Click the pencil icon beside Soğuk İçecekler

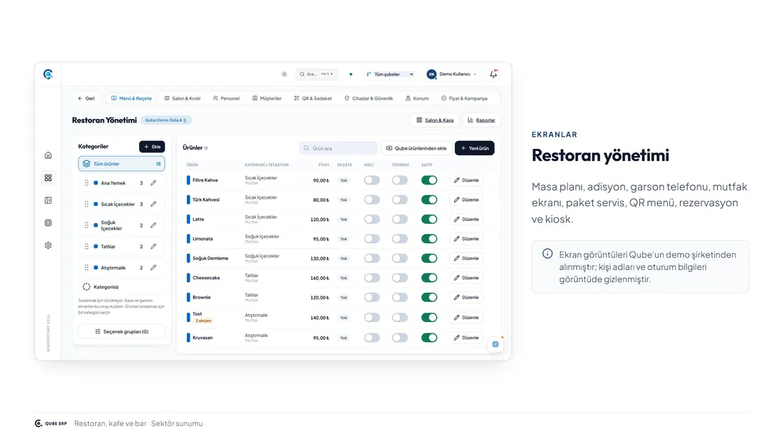(153, 226)
